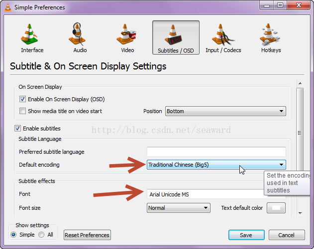Click the vertical scrollbar thumb
Screen dimensions: 314x249
(300, 132)
